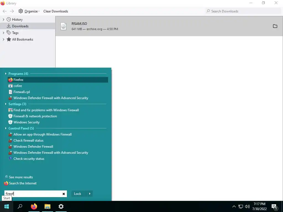Show PJSAM.ISO in its containing folder
This screenshot has height=212, width=283.
pyautogui.click(x=275, y=26)
